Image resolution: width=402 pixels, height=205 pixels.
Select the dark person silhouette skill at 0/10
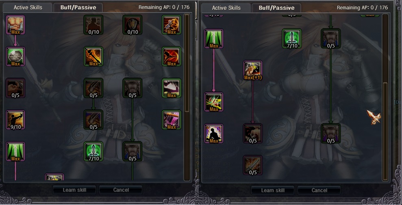[x=93, y=25]
